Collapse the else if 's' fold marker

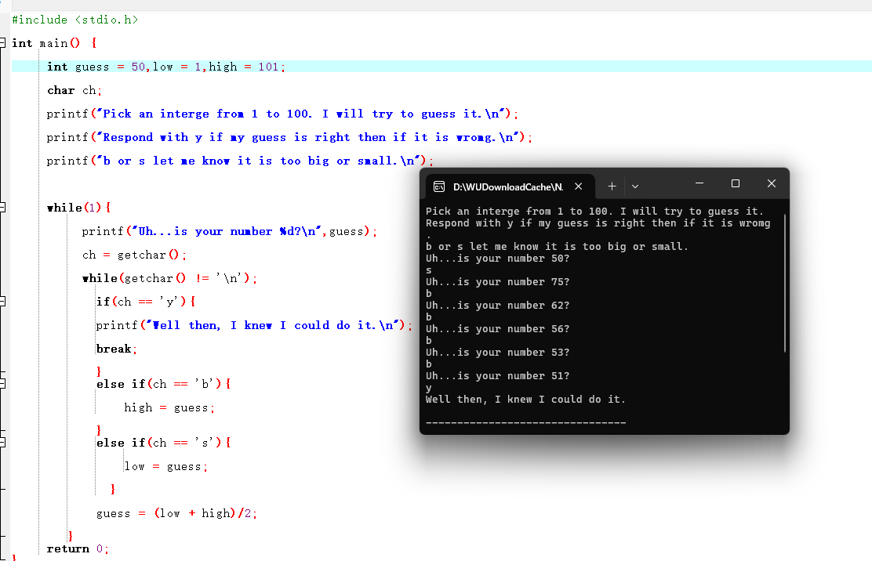2,442
